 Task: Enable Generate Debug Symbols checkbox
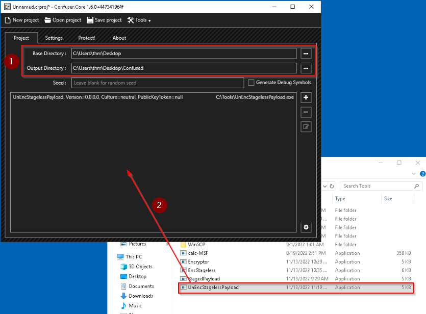pyautogui.click(x=252, y=83)
